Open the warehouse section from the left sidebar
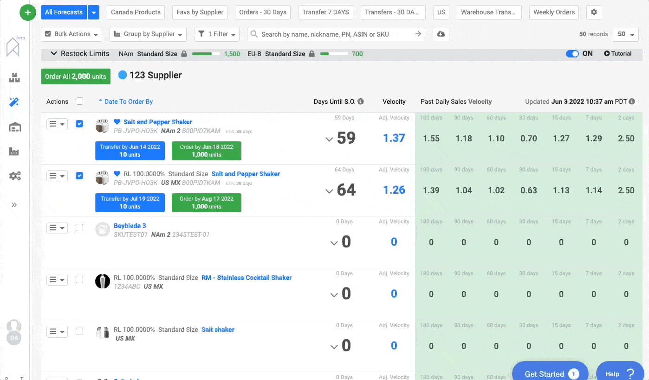The image size is (649, 380). tap(15, 127)
